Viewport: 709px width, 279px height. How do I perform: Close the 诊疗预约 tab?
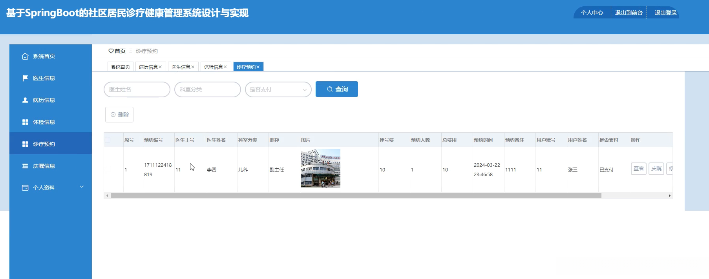point(258,67)
